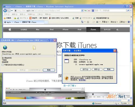
Task: Check 下载完成后关闭此对话框 checkbox
Action: click(x=3, y=65)
